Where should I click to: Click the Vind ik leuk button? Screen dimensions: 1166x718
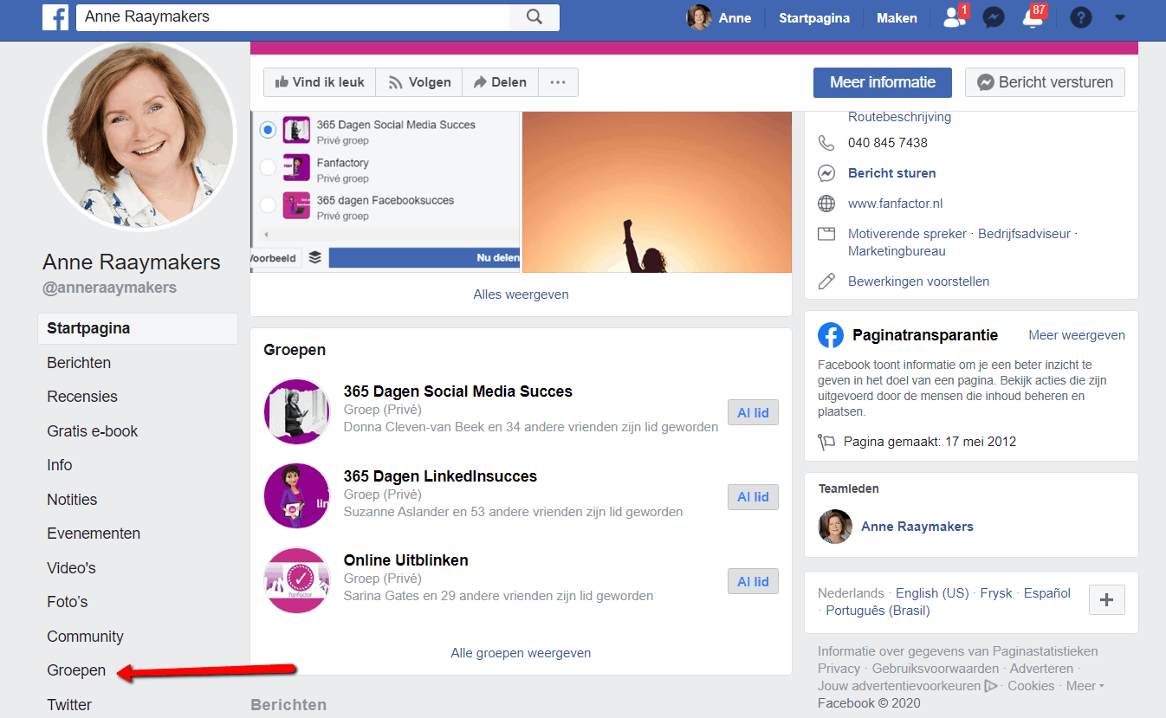(320, 82)
